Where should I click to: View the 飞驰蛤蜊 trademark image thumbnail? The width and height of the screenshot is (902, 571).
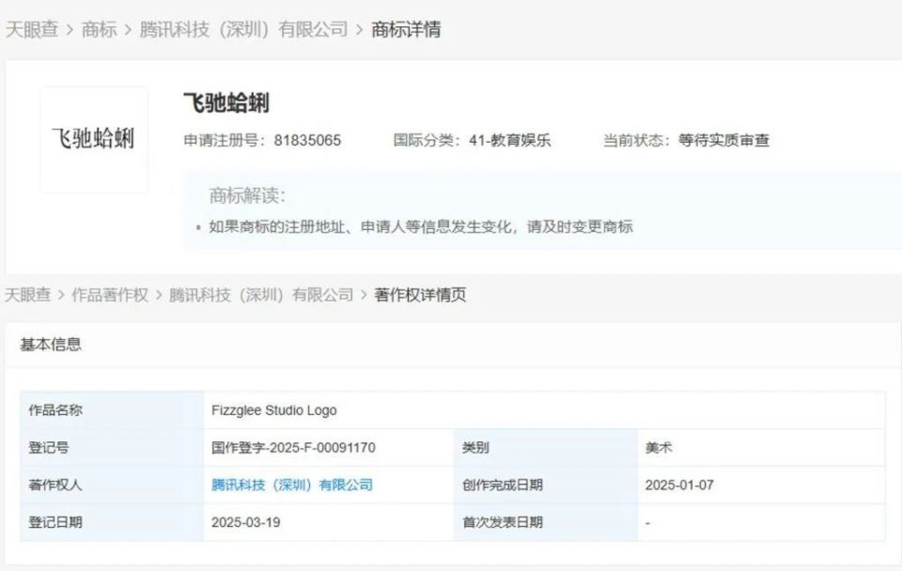coord(94,139)
